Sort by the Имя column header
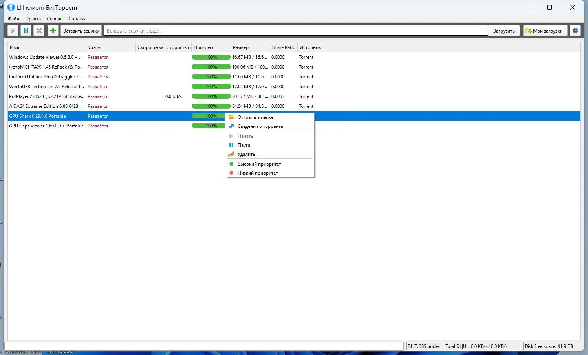 tap(47, 47)
